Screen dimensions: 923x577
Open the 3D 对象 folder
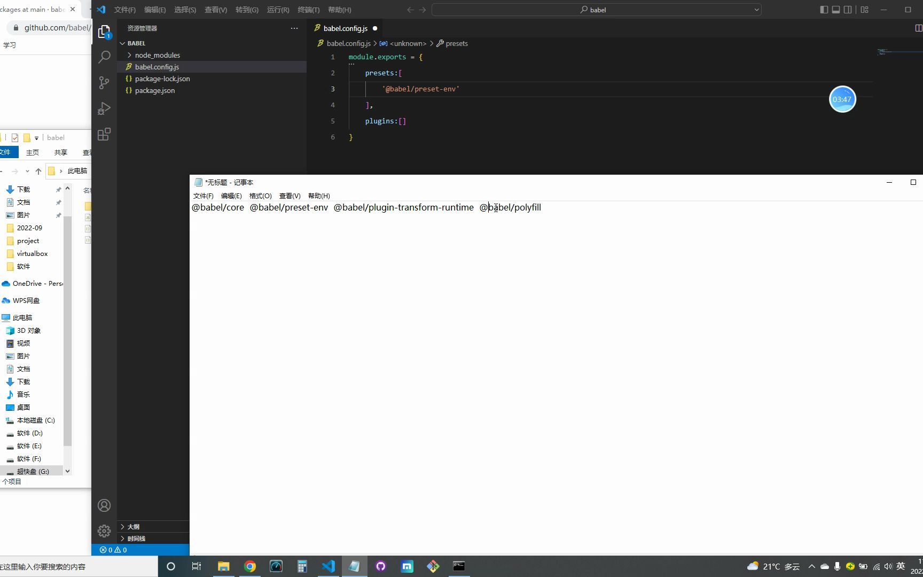coord(28,331)
